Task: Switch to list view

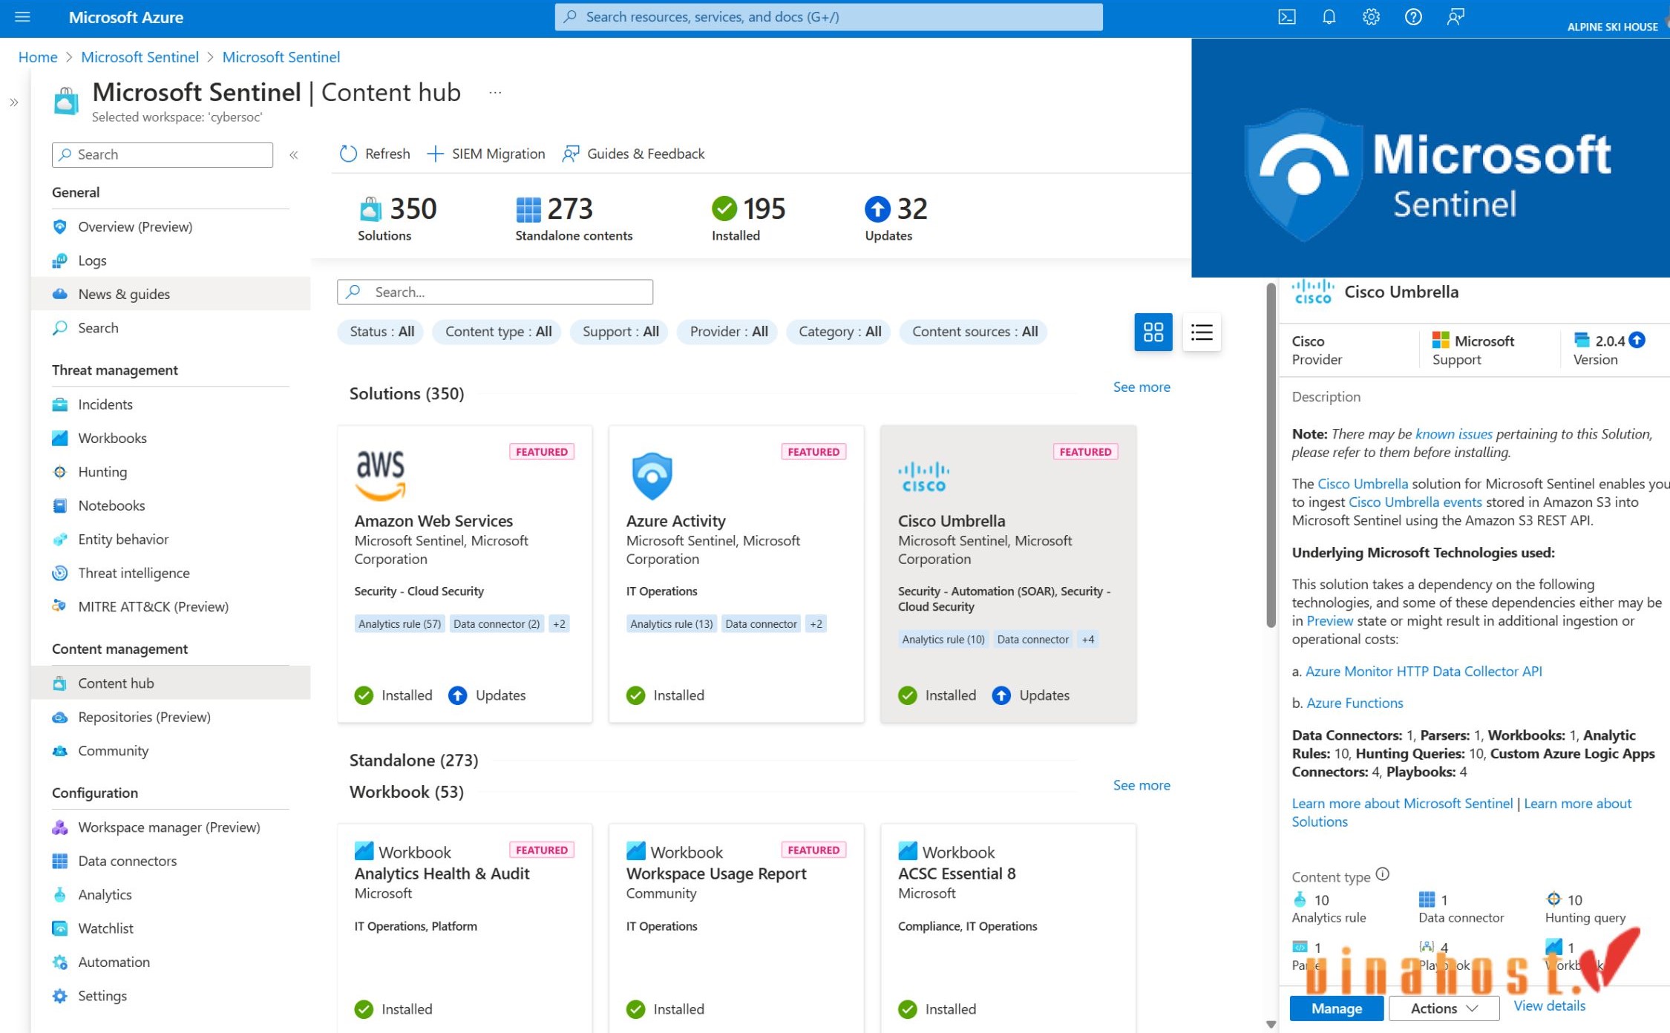Action: (x=1202, y=332)
